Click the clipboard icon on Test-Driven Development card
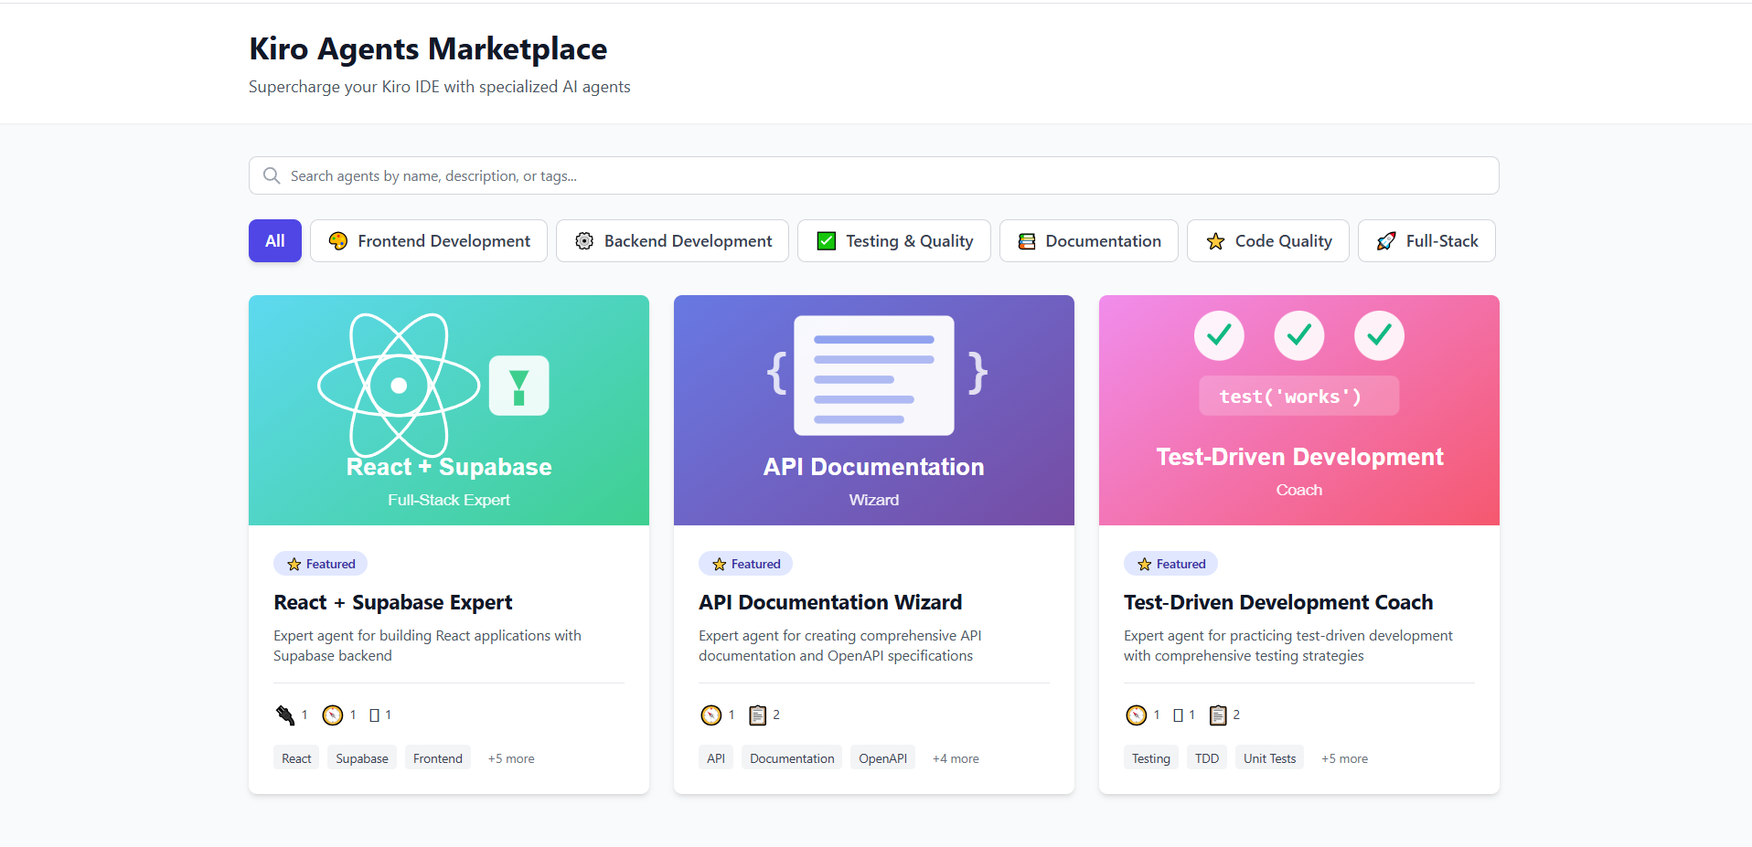 pos(1218,715)
